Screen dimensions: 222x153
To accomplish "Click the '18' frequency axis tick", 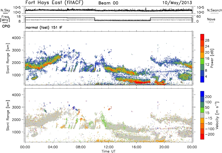I will 19,17.
